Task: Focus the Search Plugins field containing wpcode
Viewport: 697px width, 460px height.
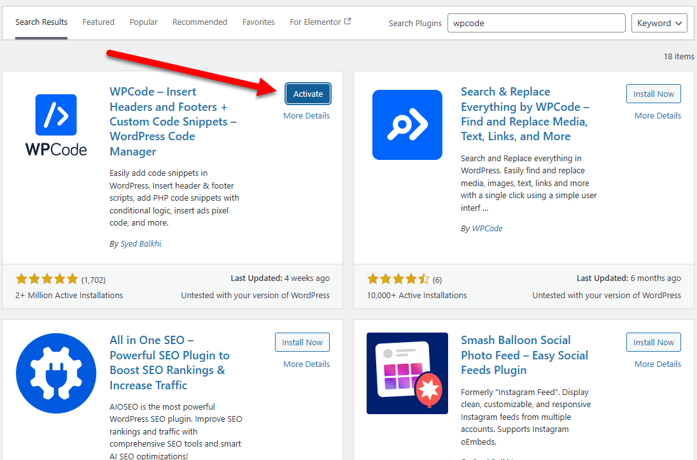Action: click(536, 23)
